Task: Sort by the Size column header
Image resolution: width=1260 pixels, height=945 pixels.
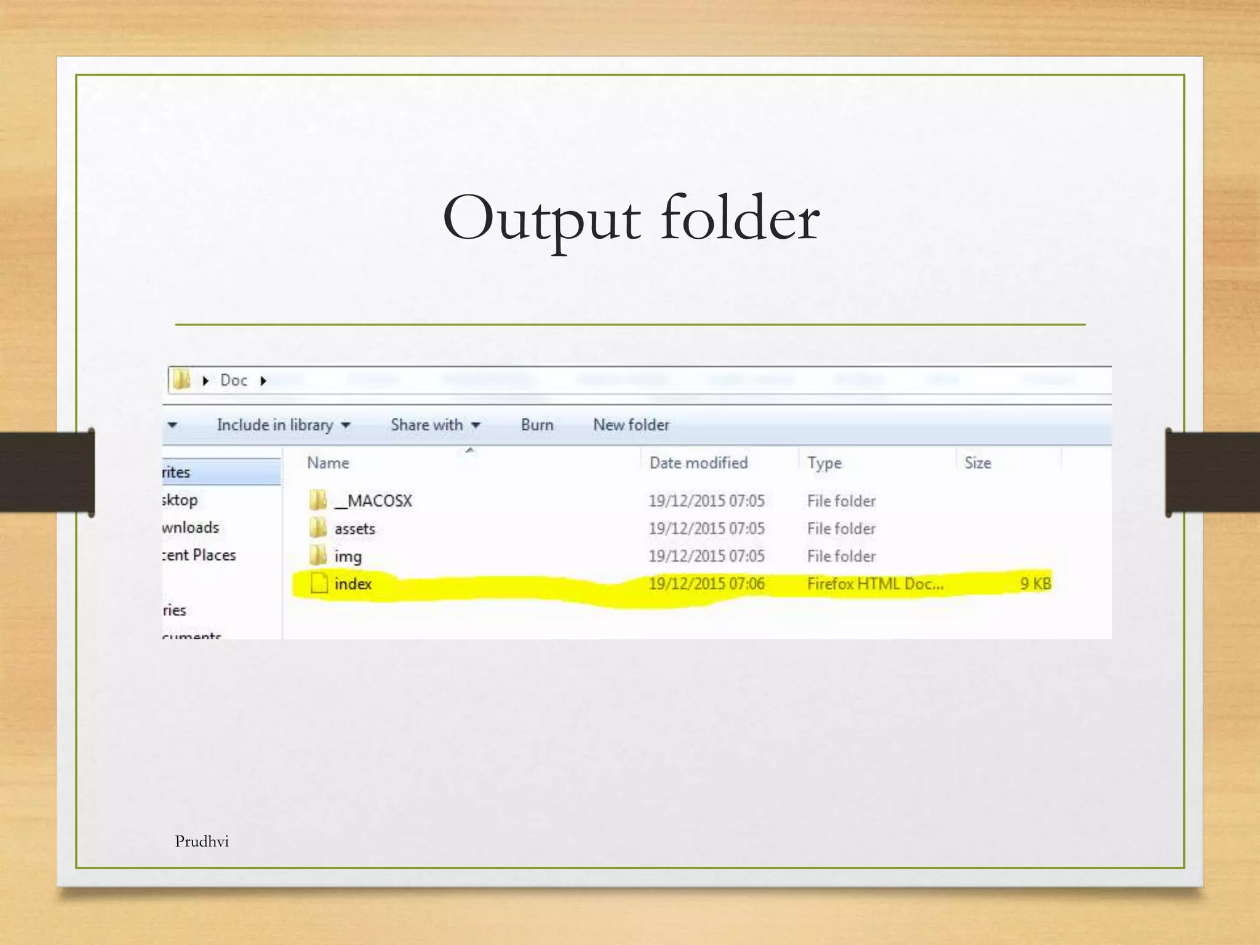Action: pyautogui.click(x=978, y=463)
